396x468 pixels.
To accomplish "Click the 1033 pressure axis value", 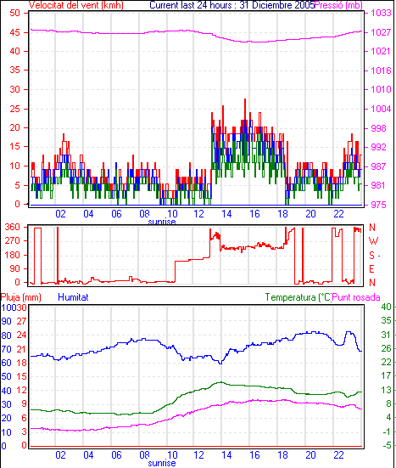I will coord(381,13).
